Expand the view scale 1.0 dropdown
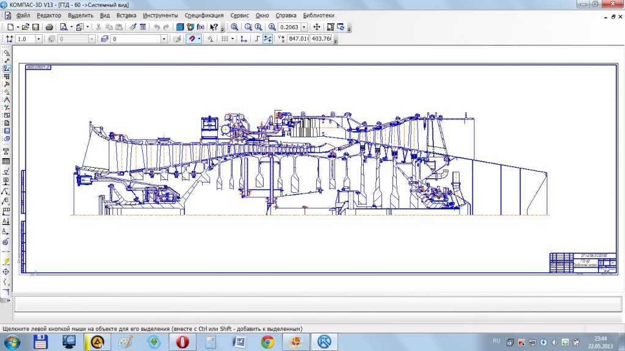The height and width of the screenshot is (351, 625). coord(38,38)
